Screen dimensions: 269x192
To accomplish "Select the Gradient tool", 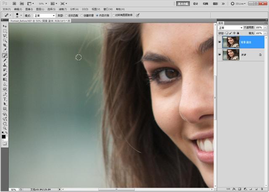I will [5, 79].
